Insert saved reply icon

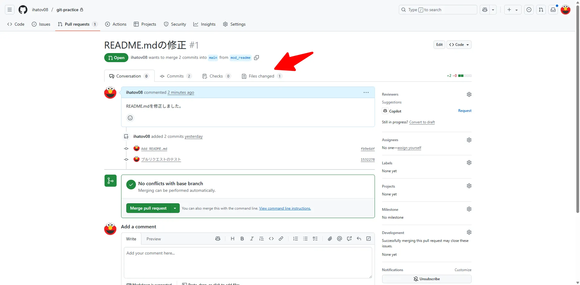[359, 239]
